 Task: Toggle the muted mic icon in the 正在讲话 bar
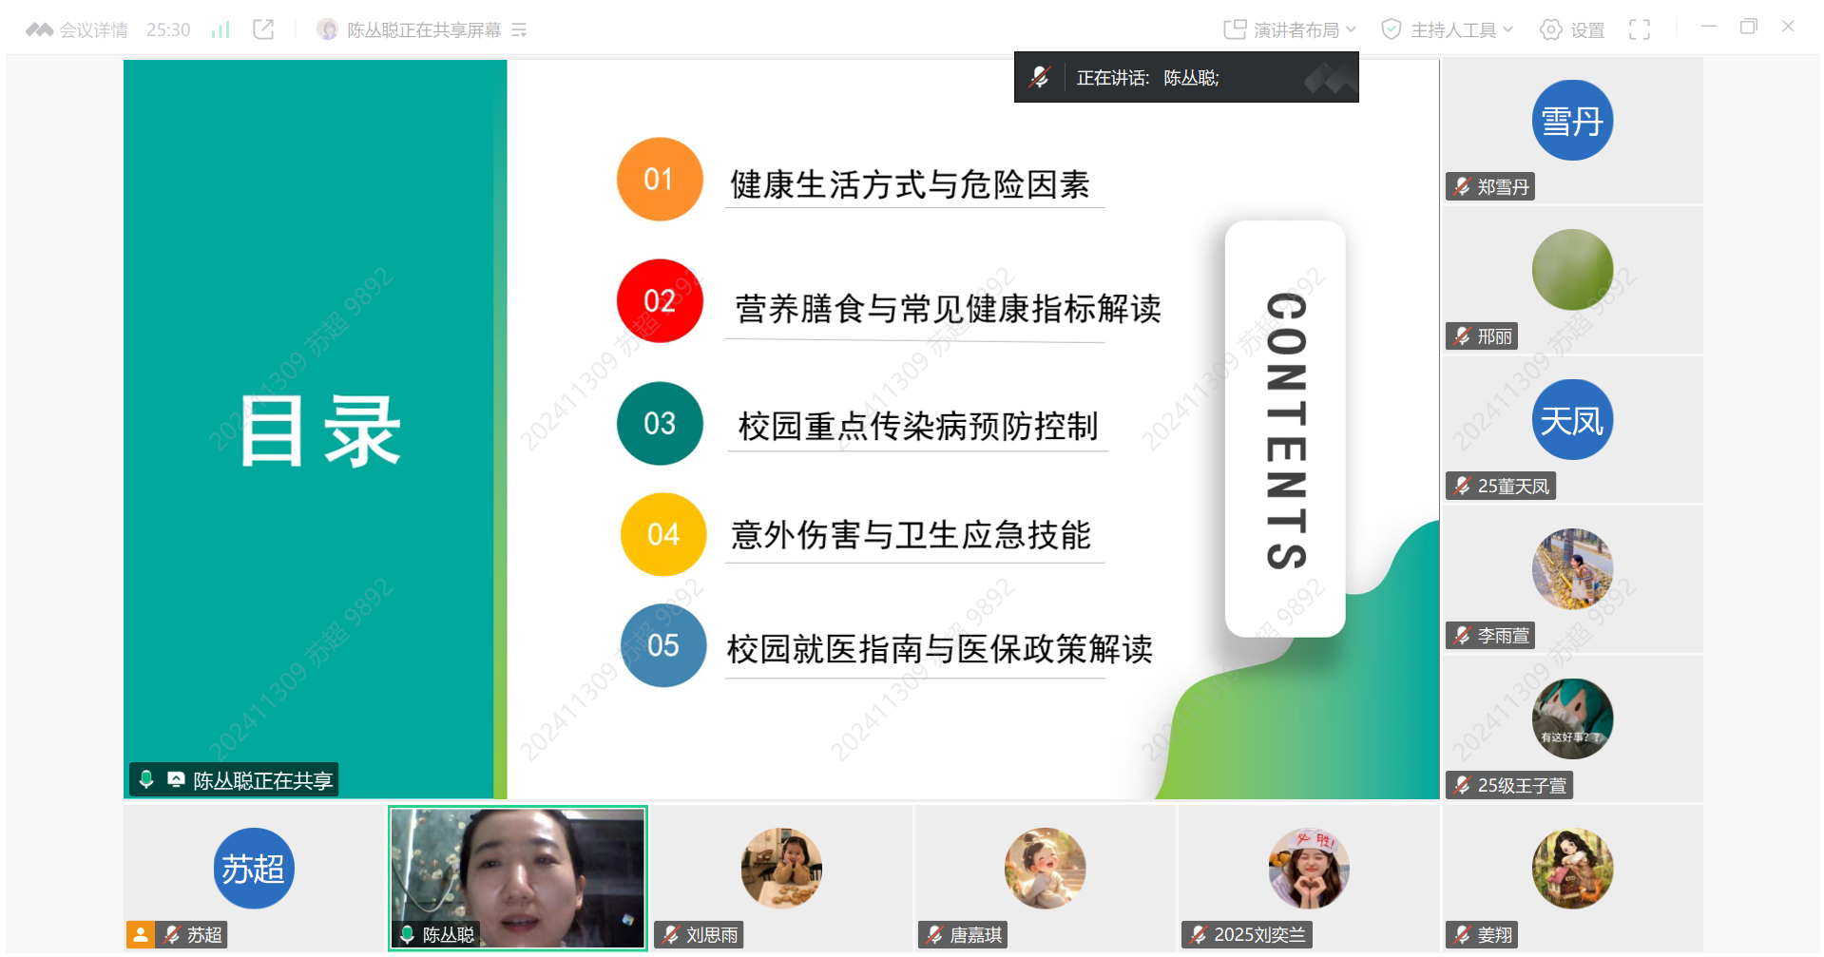coord(1039,78)
